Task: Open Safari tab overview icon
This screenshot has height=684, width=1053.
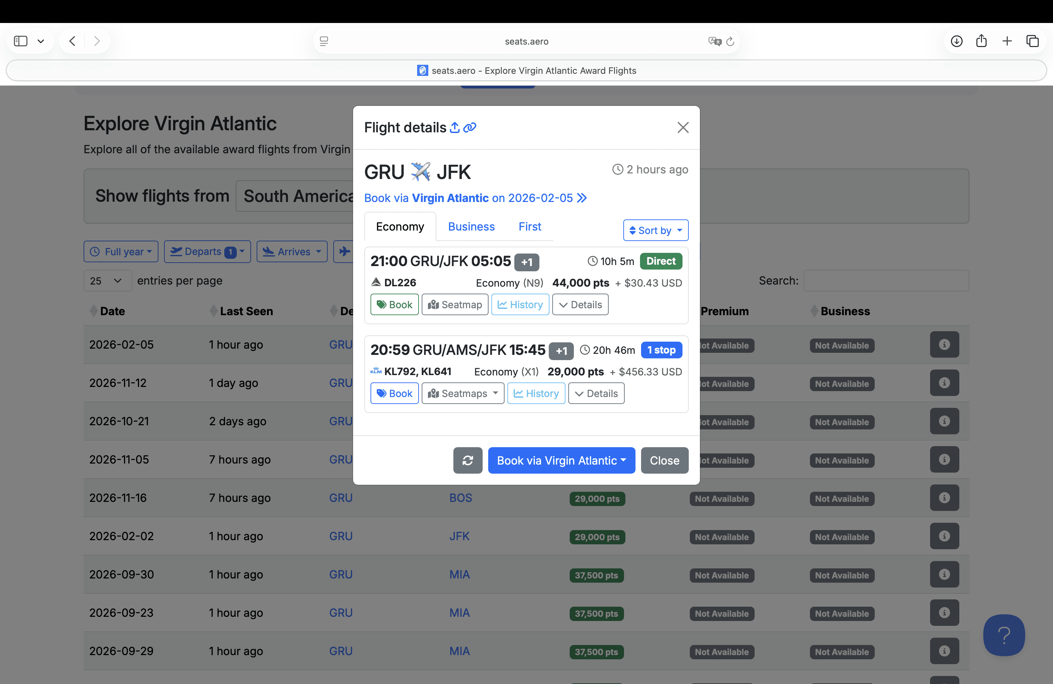Action: pyautogui.click(x=1032, y=41)
